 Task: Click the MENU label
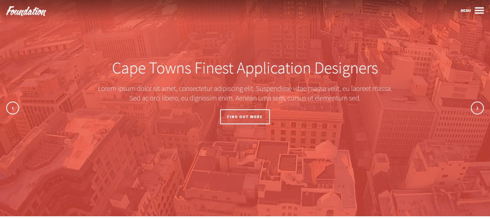466,11
